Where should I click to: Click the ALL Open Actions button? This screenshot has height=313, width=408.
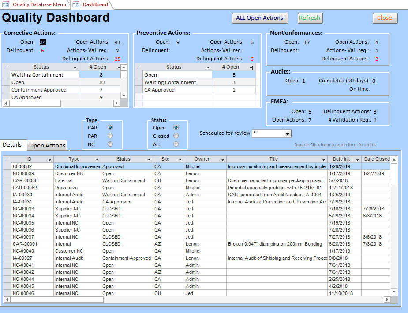tap(260, 18)
